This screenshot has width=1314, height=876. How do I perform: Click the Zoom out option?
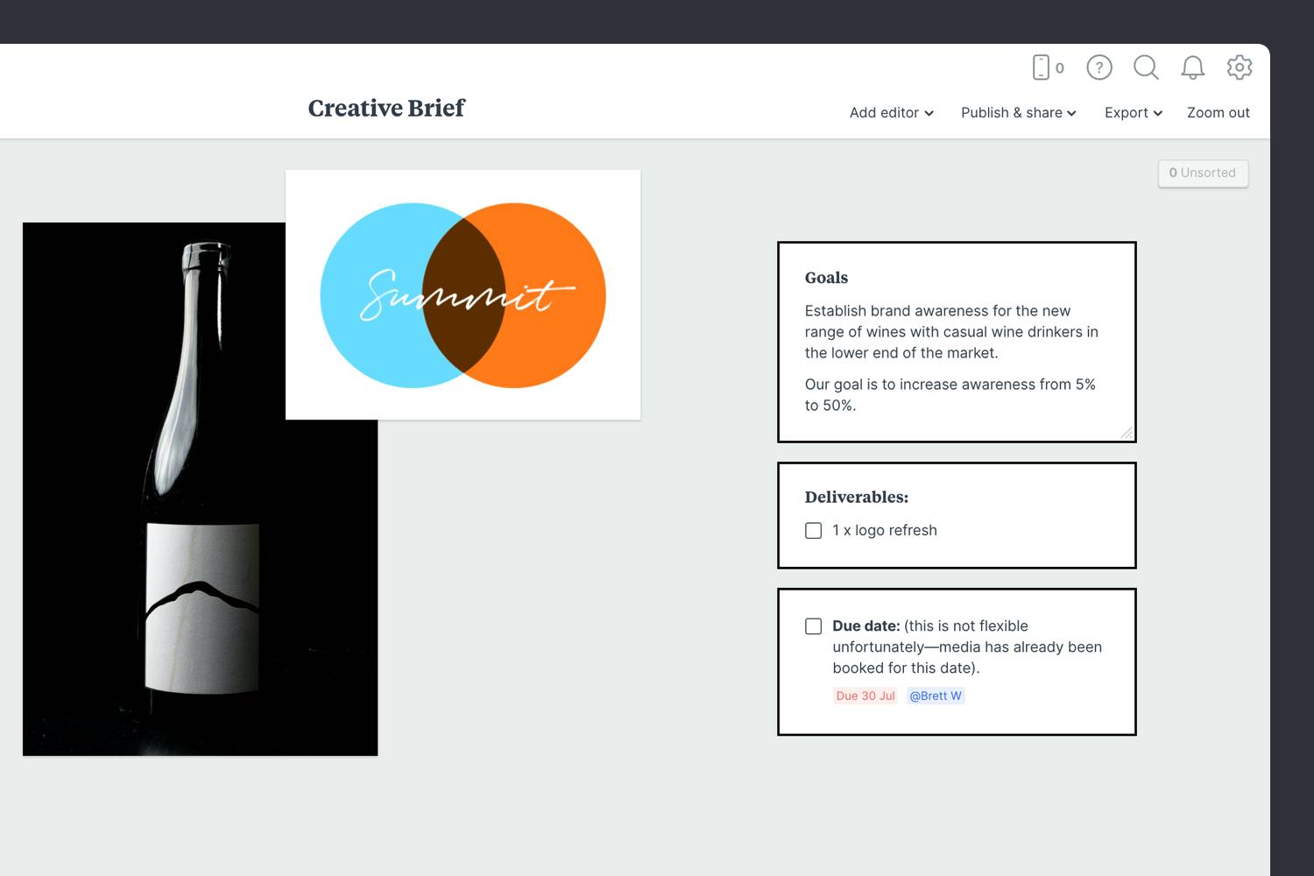[x=1218, y=112]
